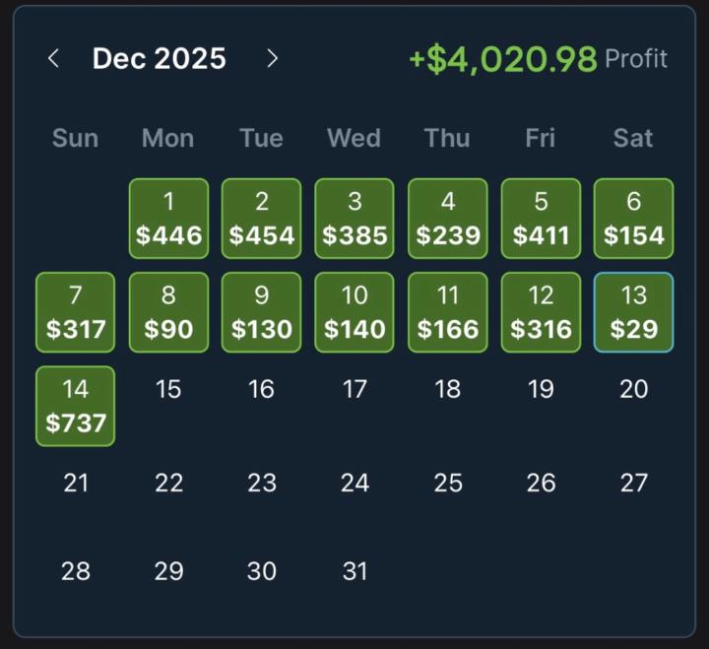The height and width of the screenshot is (649, 709).
Task: Select December 6 showing $154
Action: pos(633,219)
